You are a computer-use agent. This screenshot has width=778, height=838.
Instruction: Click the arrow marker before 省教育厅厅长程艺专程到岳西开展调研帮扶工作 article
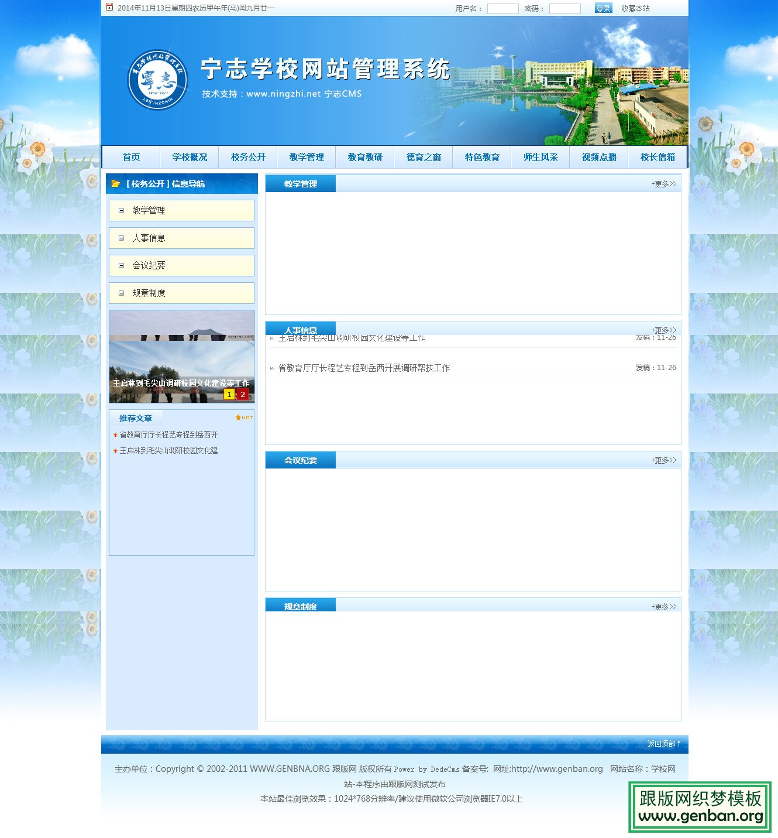[271, 368]
